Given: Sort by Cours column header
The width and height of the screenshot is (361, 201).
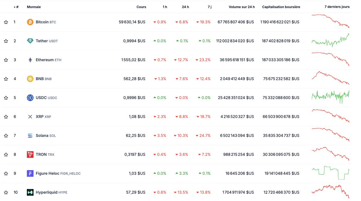Looking at the screenshot, I should (x=141, y=7).
